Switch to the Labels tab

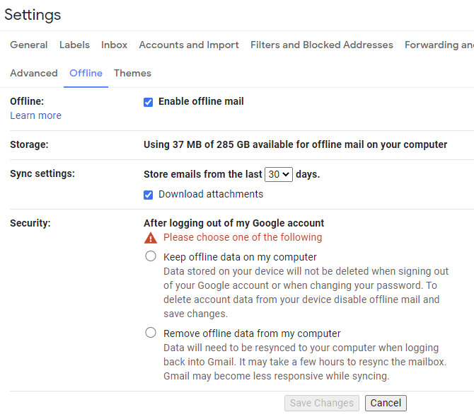point(74,45)
